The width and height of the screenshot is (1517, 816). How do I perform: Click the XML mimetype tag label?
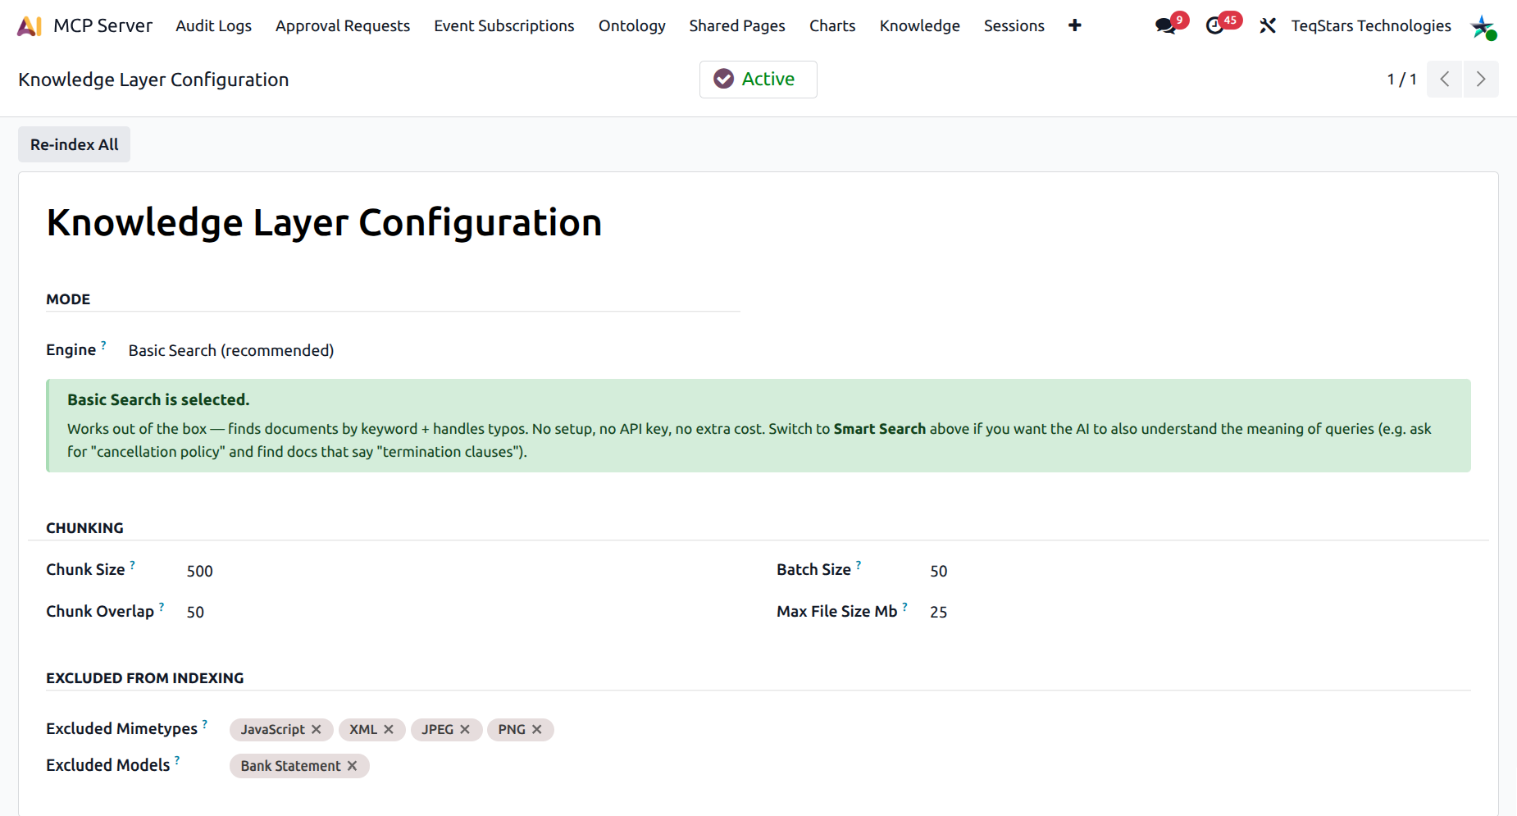363,729
